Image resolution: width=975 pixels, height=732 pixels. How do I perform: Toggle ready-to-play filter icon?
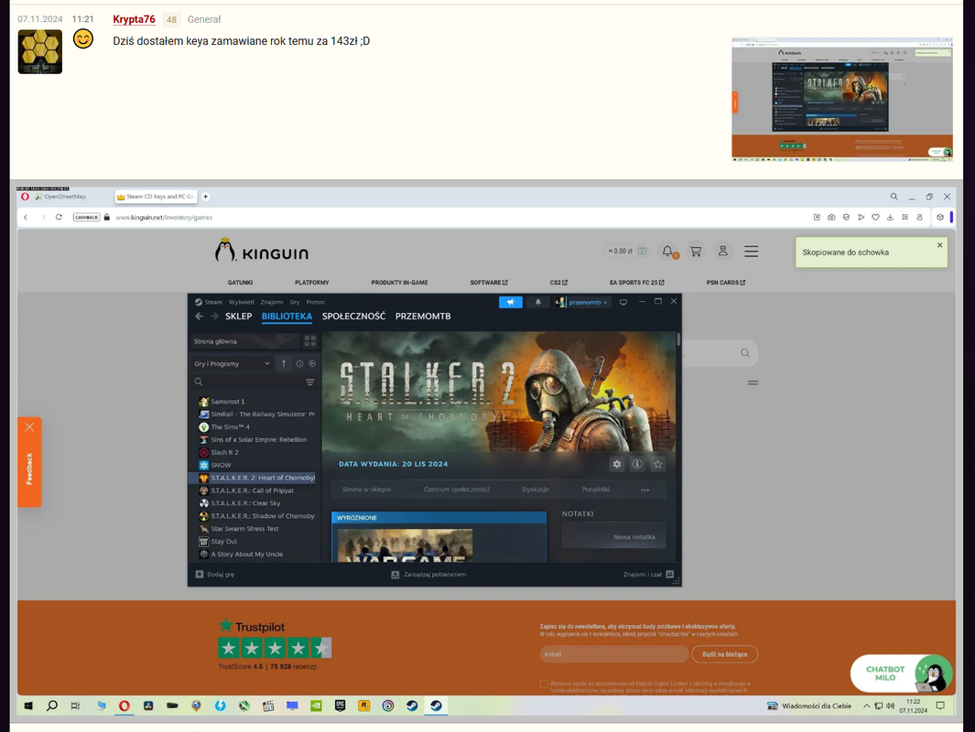[312, 363]
